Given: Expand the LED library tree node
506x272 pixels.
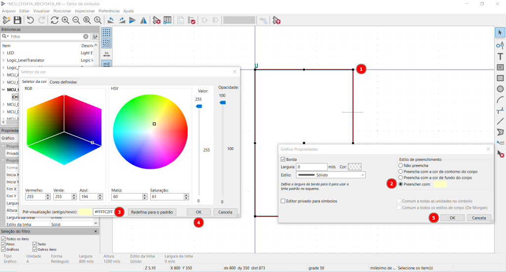Looking at the screenshot, I should tap(3, 53).
